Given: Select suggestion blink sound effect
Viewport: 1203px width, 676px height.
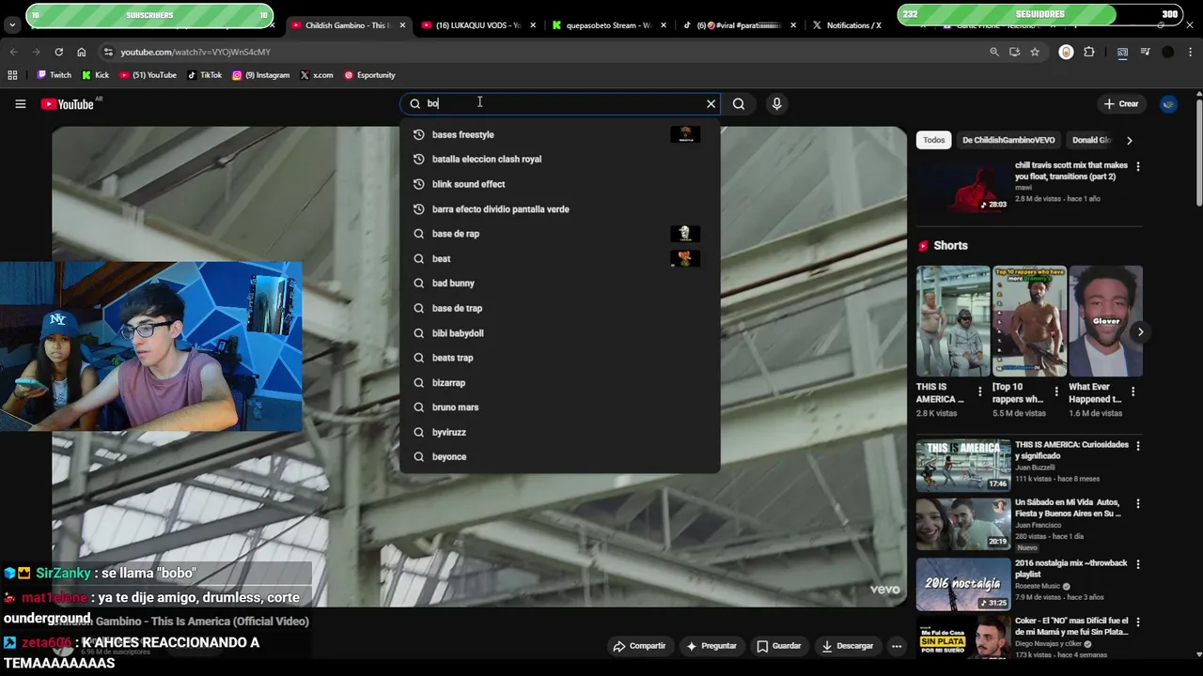Looking at the screenshot, I should [559, 184].
